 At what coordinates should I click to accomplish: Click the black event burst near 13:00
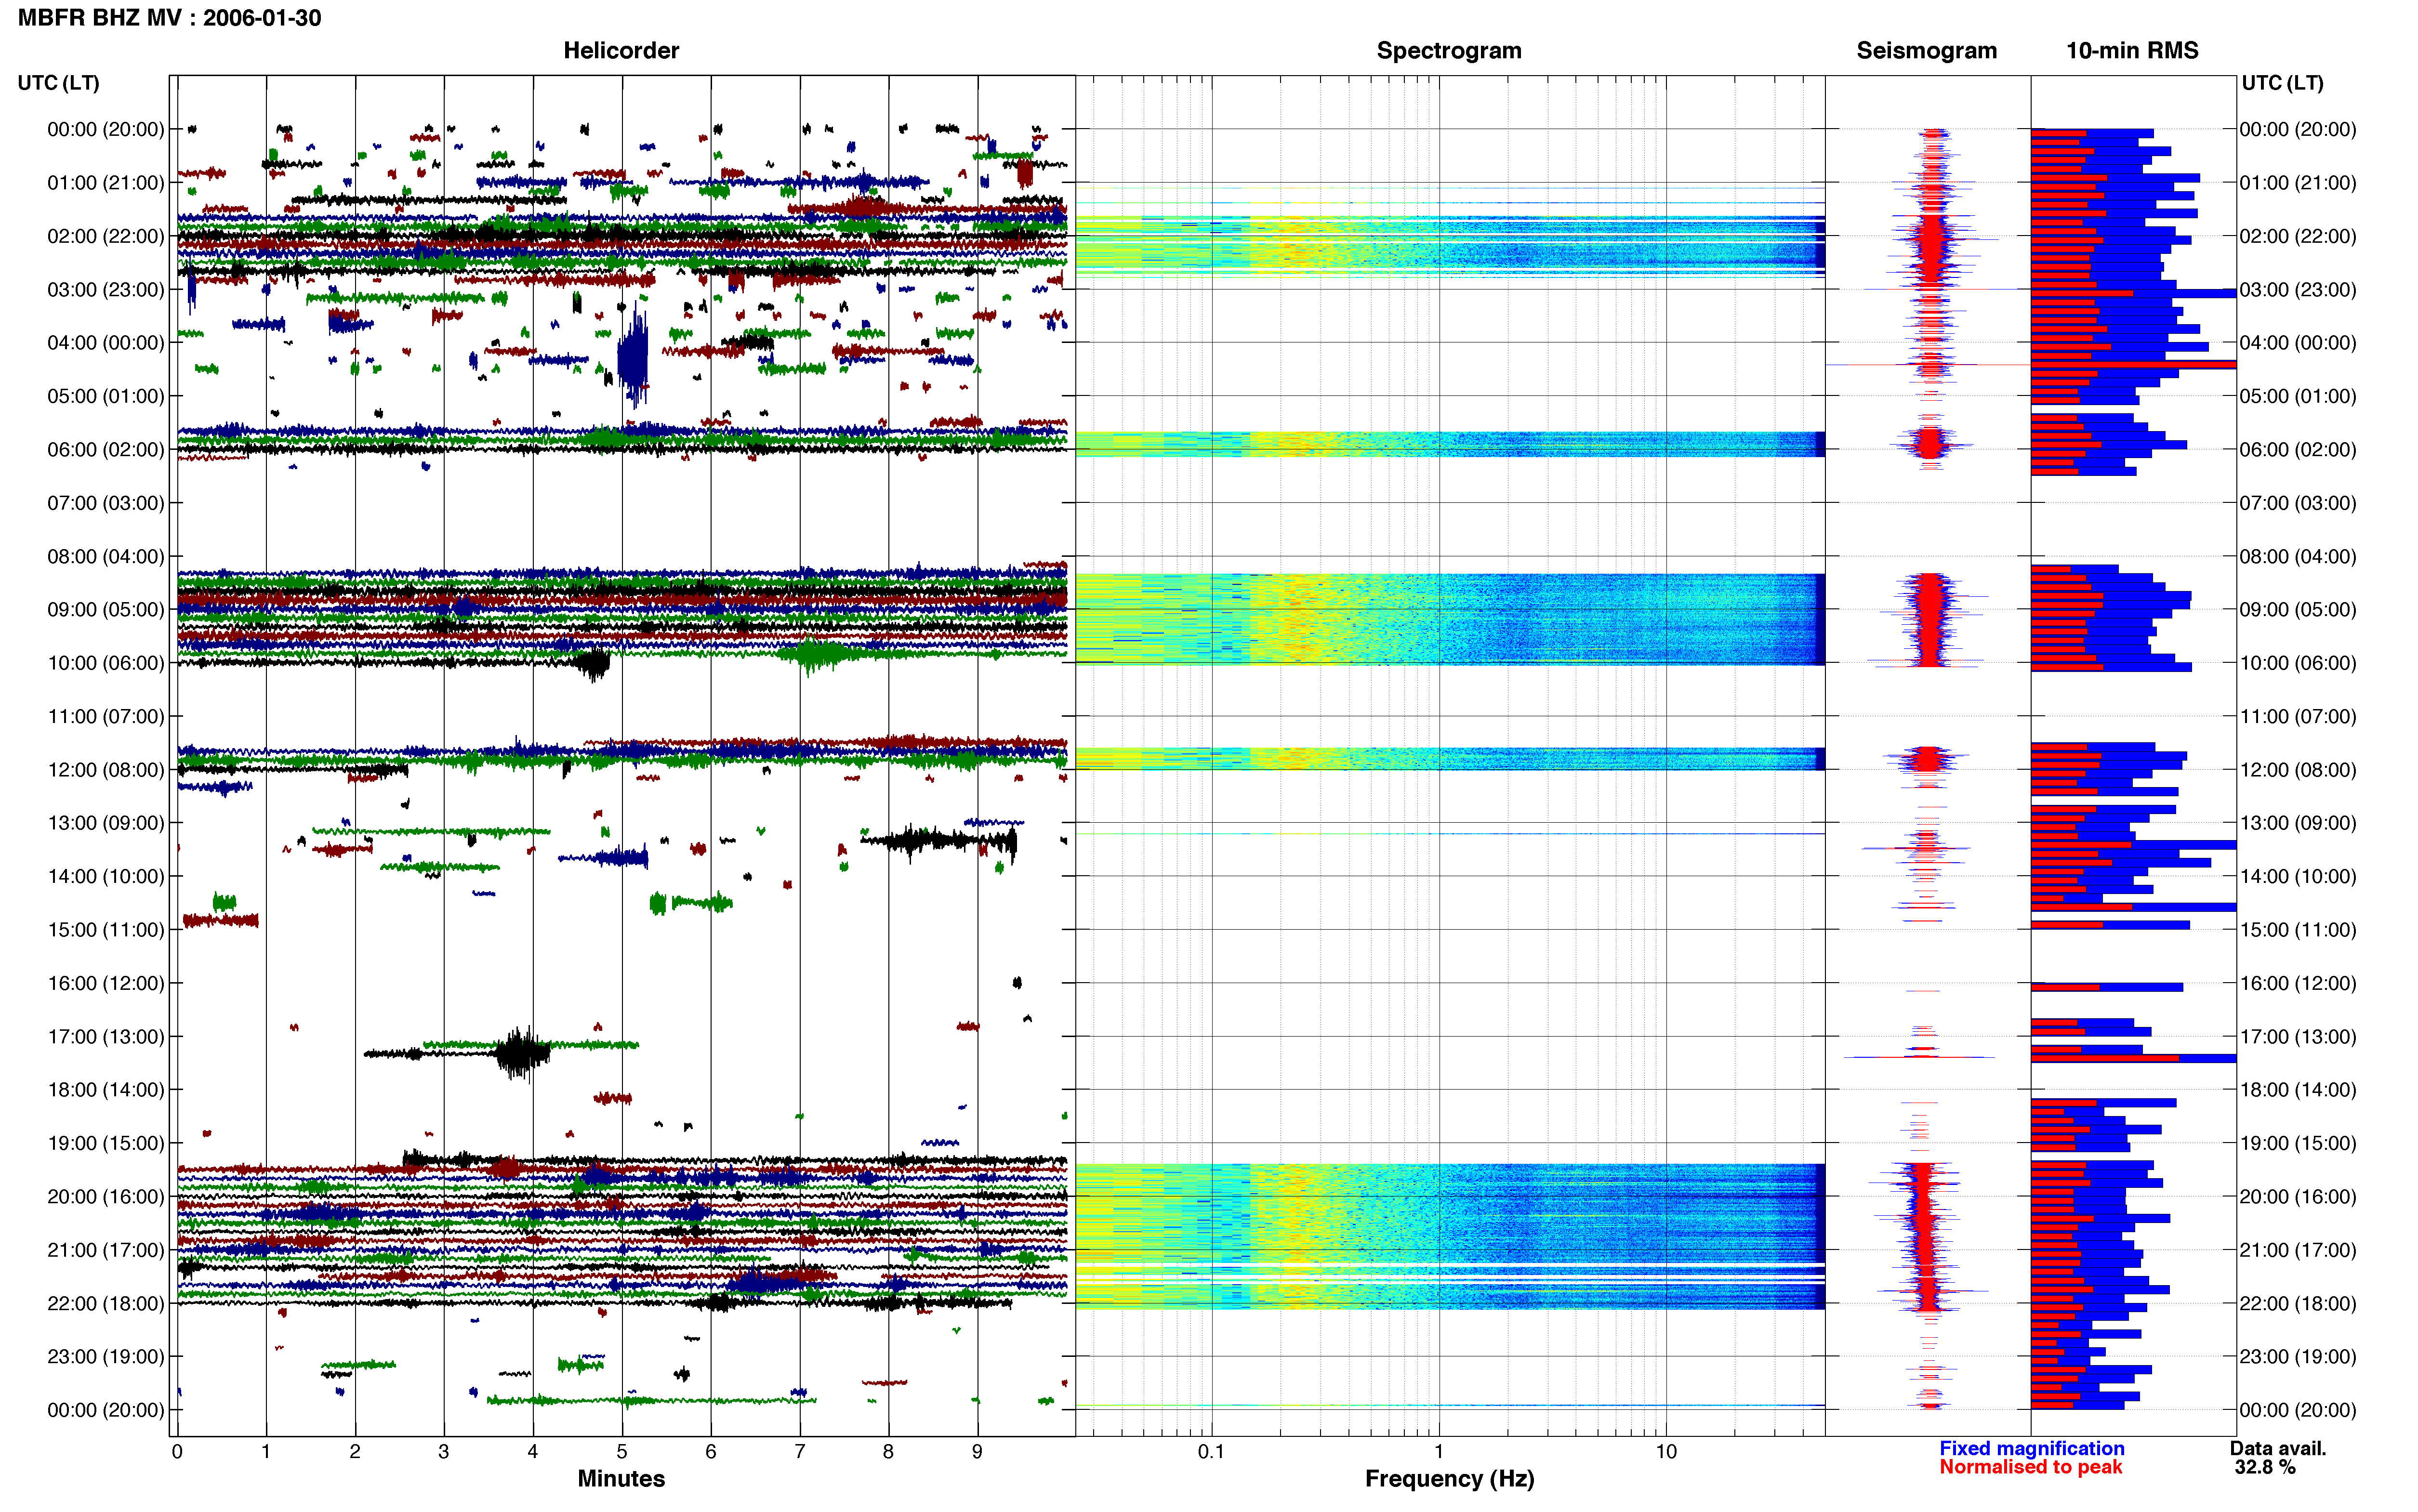pos(940,840)
